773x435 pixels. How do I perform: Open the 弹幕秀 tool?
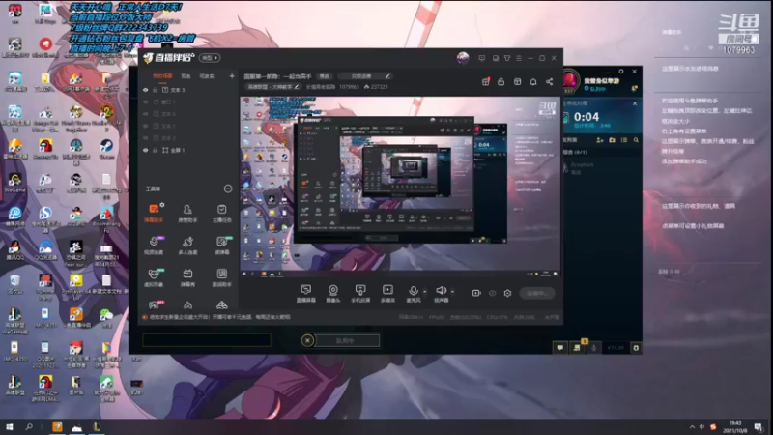(187, 277)
